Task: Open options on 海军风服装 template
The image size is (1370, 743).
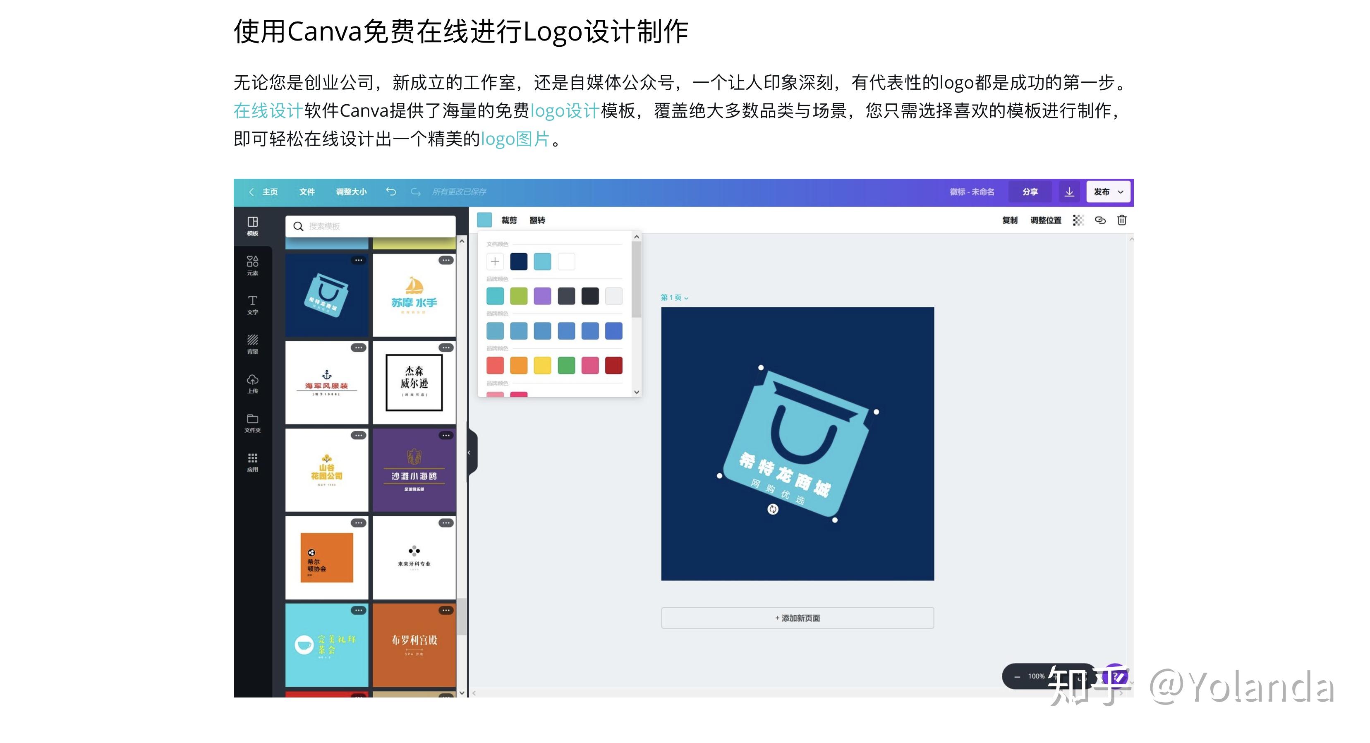Action: coord(359,348)
